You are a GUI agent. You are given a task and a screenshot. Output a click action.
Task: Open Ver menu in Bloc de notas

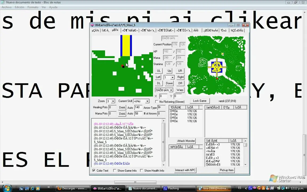click(x=44, y=7)
